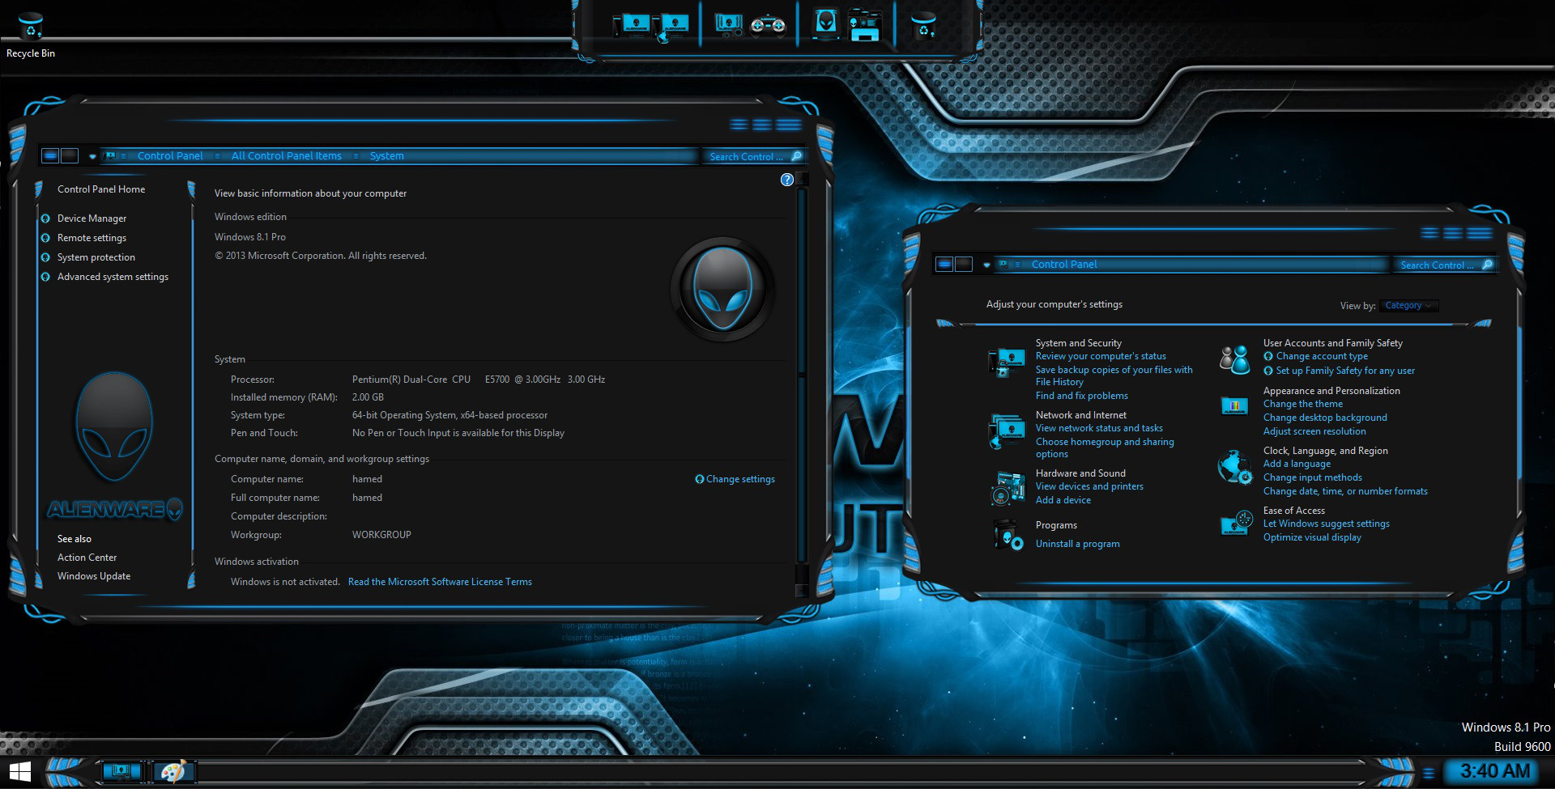Go forward in the System window
This screenshot has height=789, width=1555.
pyautogui.click(x=70, y=155)
